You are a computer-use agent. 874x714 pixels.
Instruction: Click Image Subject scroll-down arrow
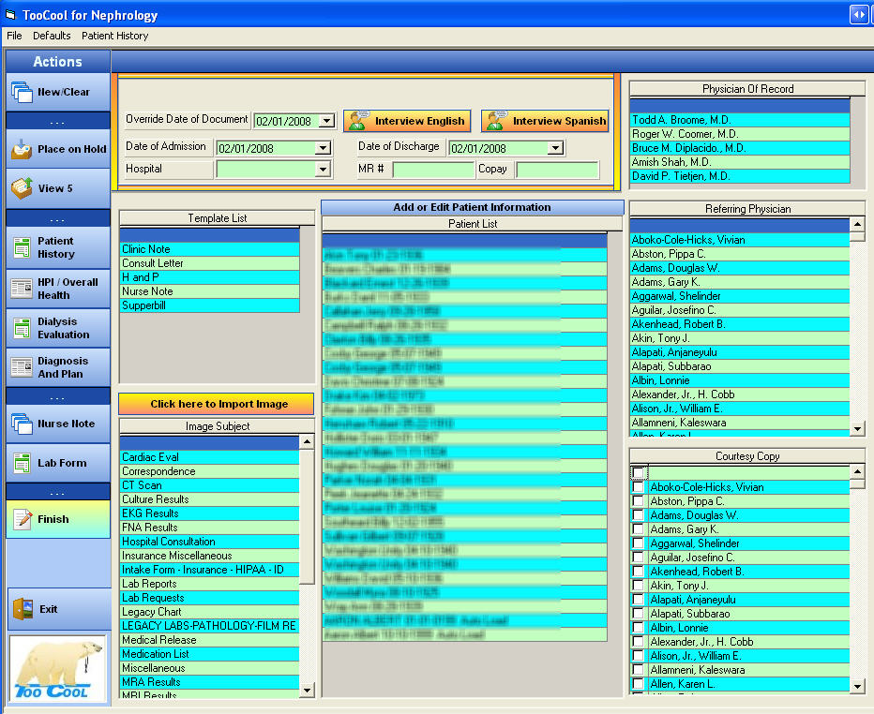point(307,691)
